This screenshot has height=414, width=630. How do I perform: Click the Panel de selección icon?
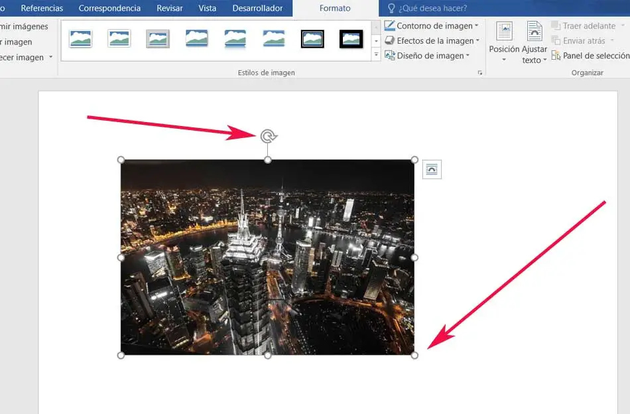(556, 56)
